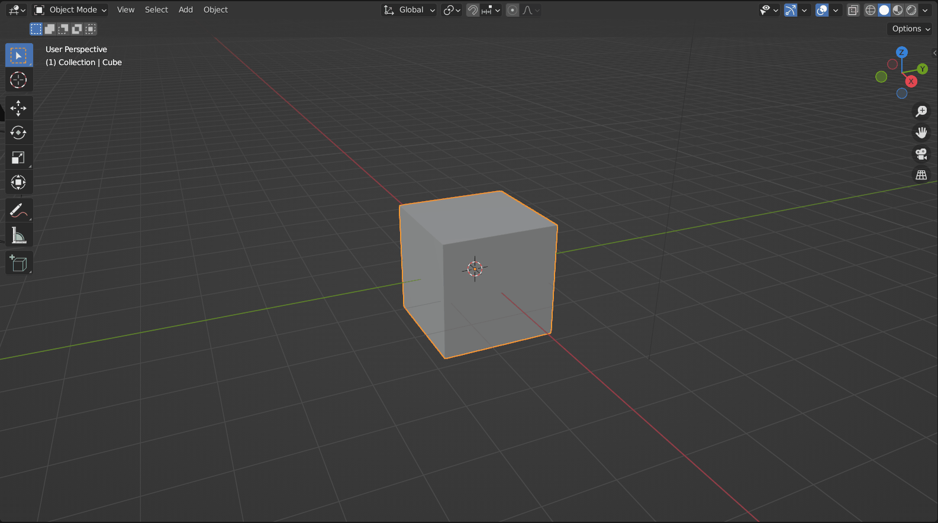
Task: Switch to Rendered viewport shading
Action: coord(911,10)
